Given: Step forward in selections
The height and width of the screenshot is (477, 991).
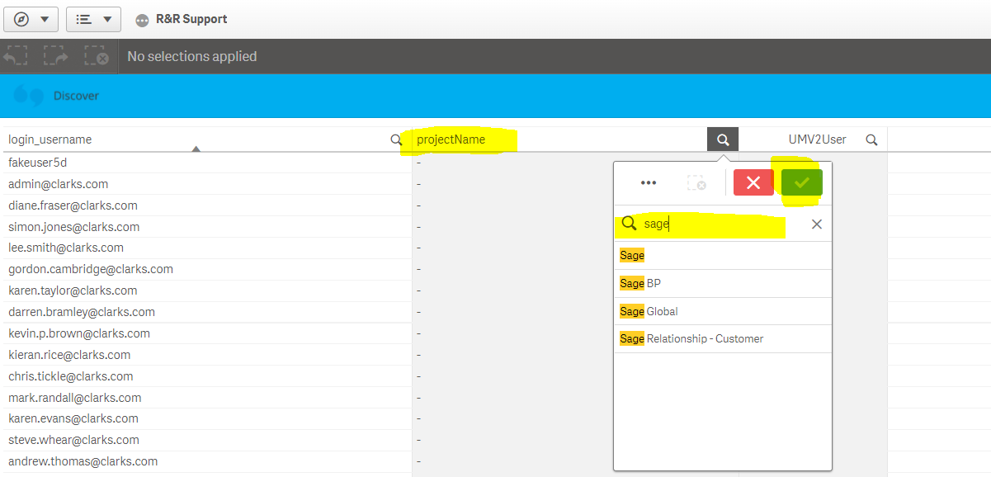Looking at the screenshot, I should 56,56.
